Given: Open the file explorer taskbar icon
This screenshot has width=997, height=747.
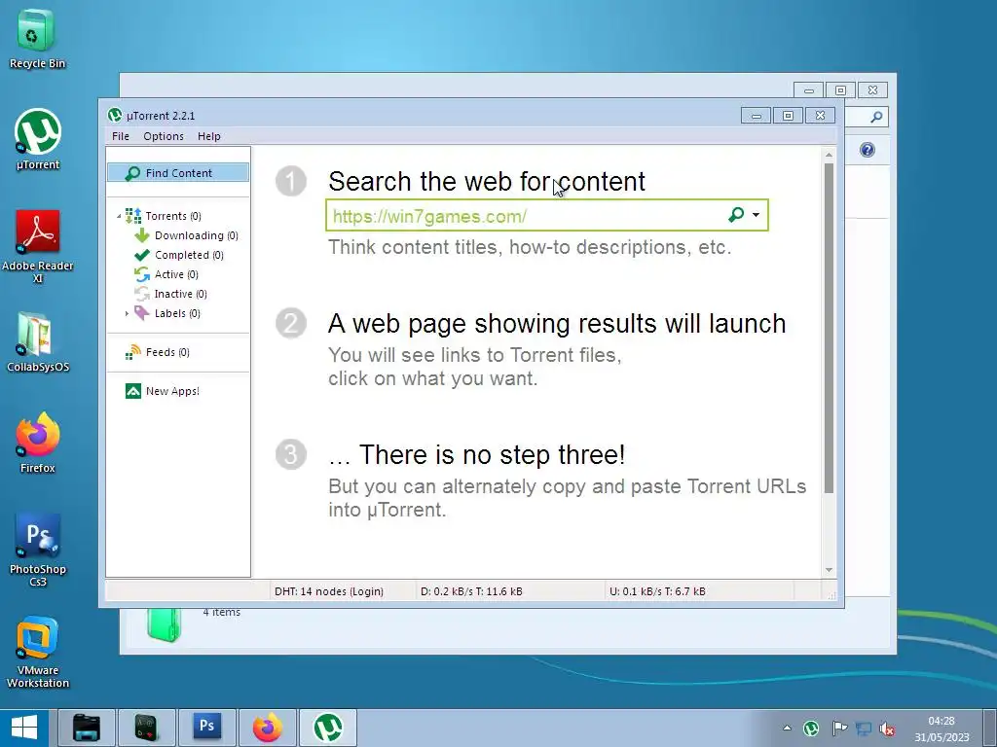Looking at the screenshot, I should (x=87, y=728).
